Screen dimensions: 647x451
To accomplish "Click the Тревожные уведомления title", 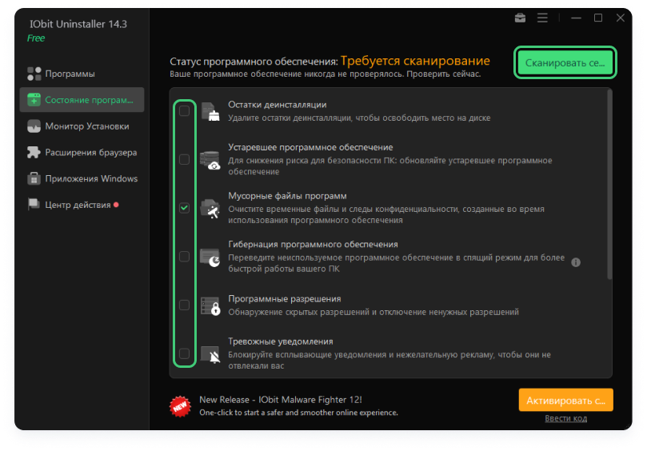I will pyautogui.click(x=281, y=341).
